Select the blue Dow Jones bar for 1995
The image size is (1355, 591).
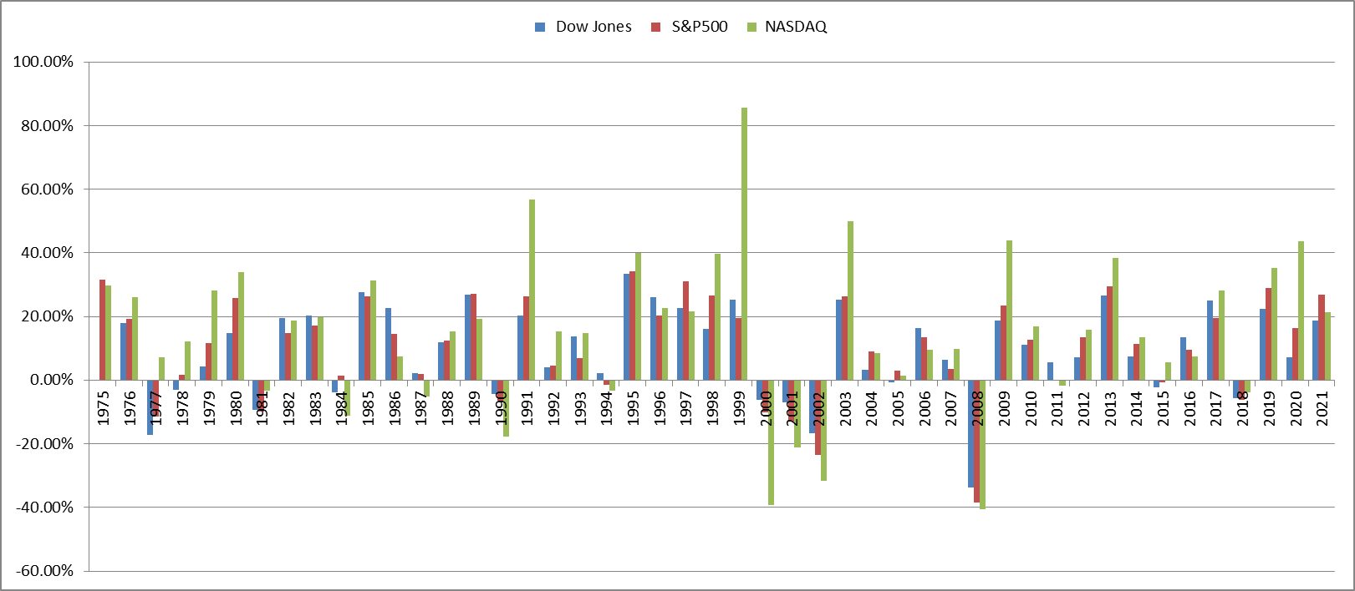tap(626, 326)
